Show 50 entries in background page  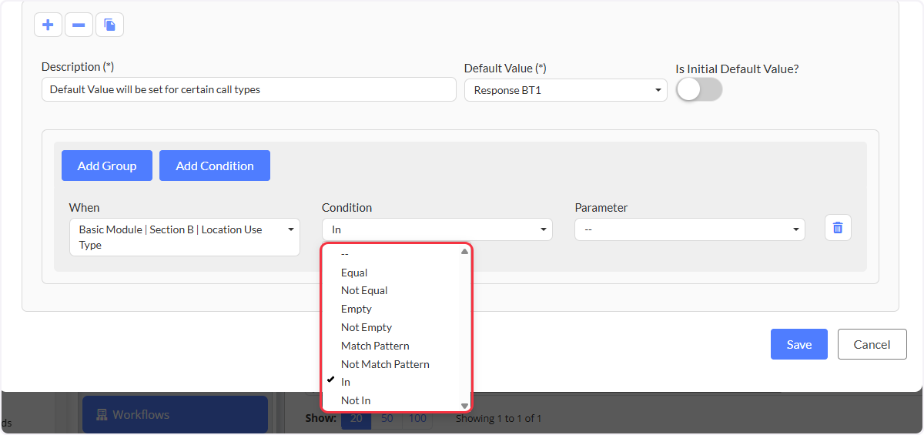387,419
